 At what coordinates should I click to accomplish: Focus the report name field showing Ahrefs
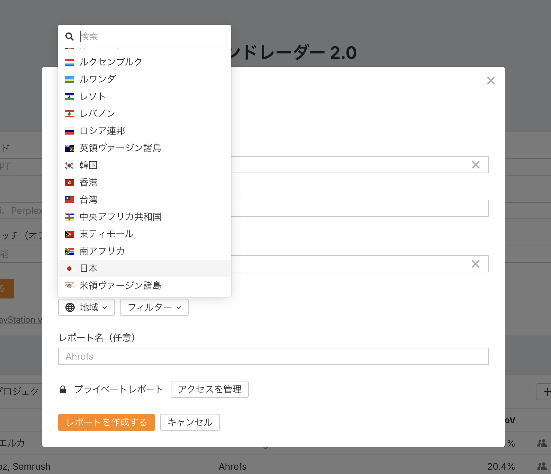point(273,356)
